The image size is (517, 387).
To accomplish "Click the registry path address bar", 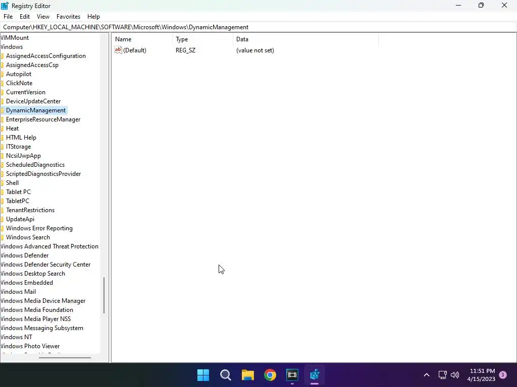I will [258, 27].
